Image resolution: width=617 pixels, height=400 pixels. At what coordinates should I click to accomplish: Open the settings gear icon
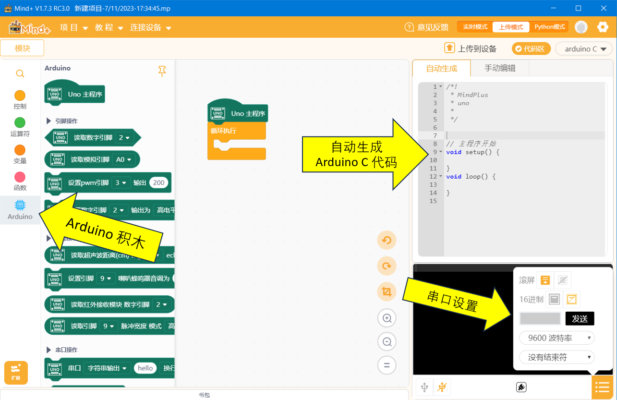[x=603, y=27]
